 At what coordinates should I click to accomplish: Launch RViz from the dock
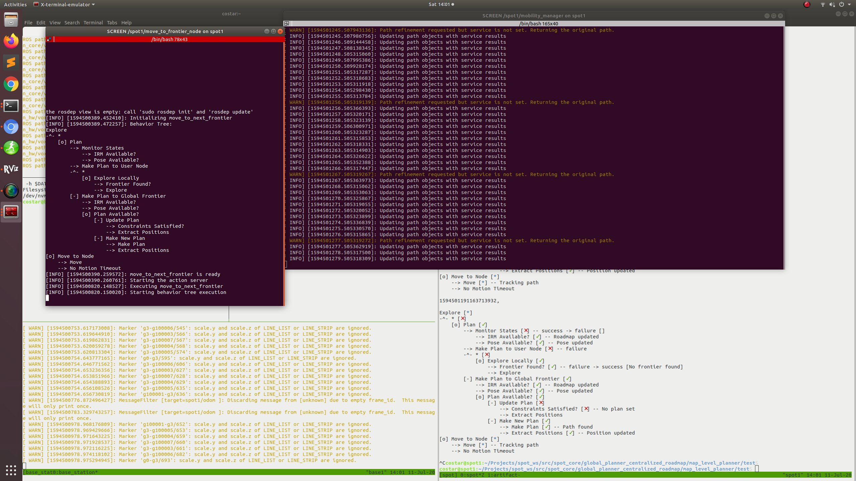click(x=11, y=169)
